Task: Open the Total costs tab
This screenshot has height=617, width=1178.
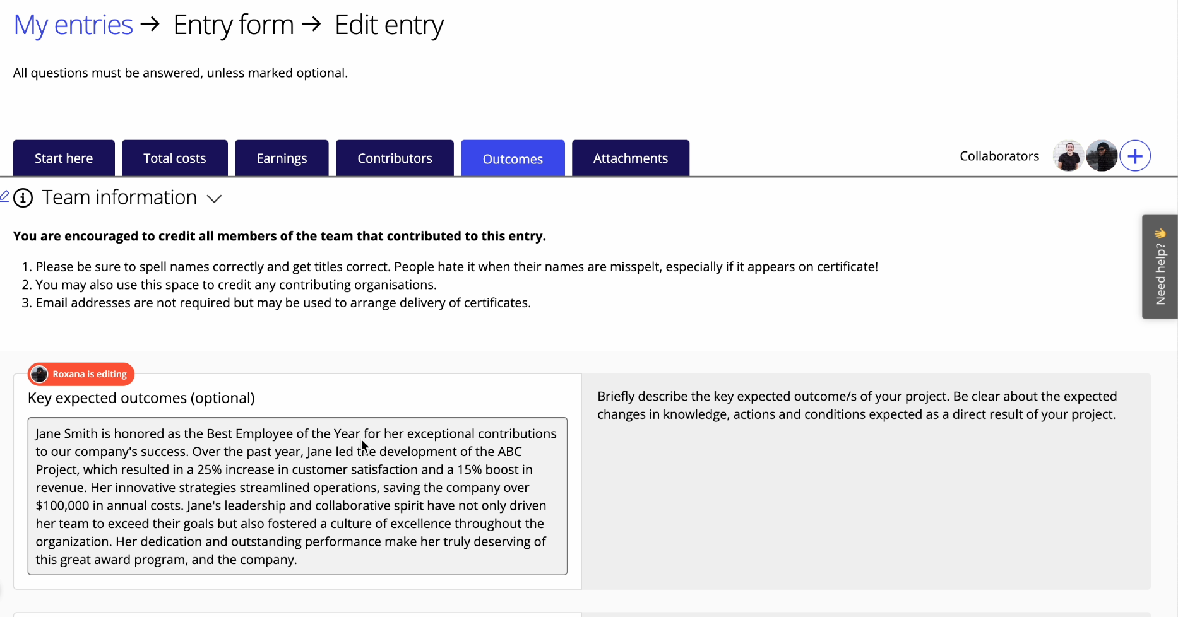Action: pos(175,158)
